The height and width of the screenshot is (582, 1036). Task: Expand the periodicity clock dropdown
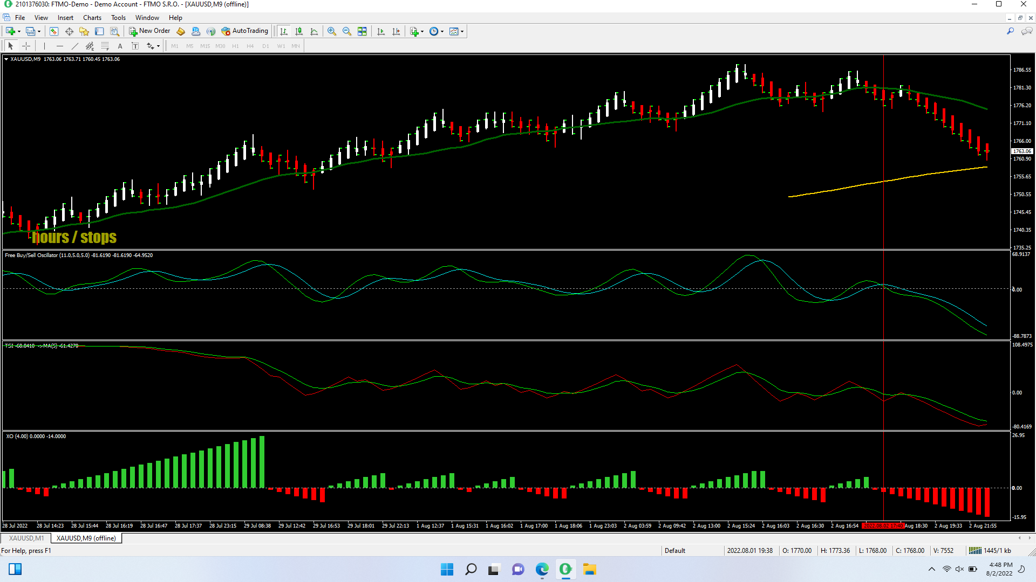[x=442, y=31]
